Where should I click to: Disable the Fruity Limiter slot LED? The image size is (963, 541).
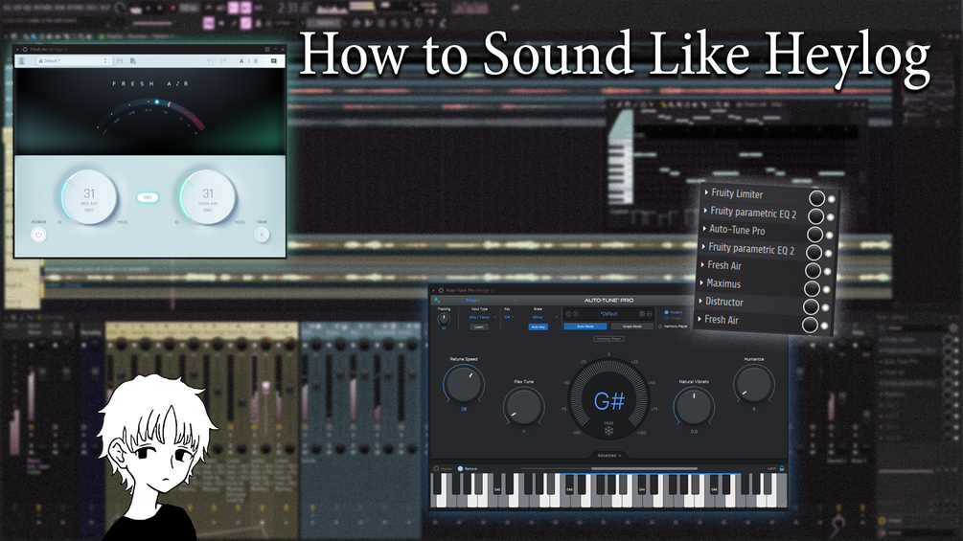832,199
